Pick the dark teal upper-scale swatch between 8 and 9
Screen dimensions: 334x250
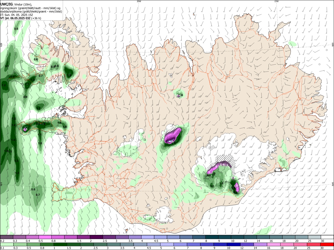212,237
